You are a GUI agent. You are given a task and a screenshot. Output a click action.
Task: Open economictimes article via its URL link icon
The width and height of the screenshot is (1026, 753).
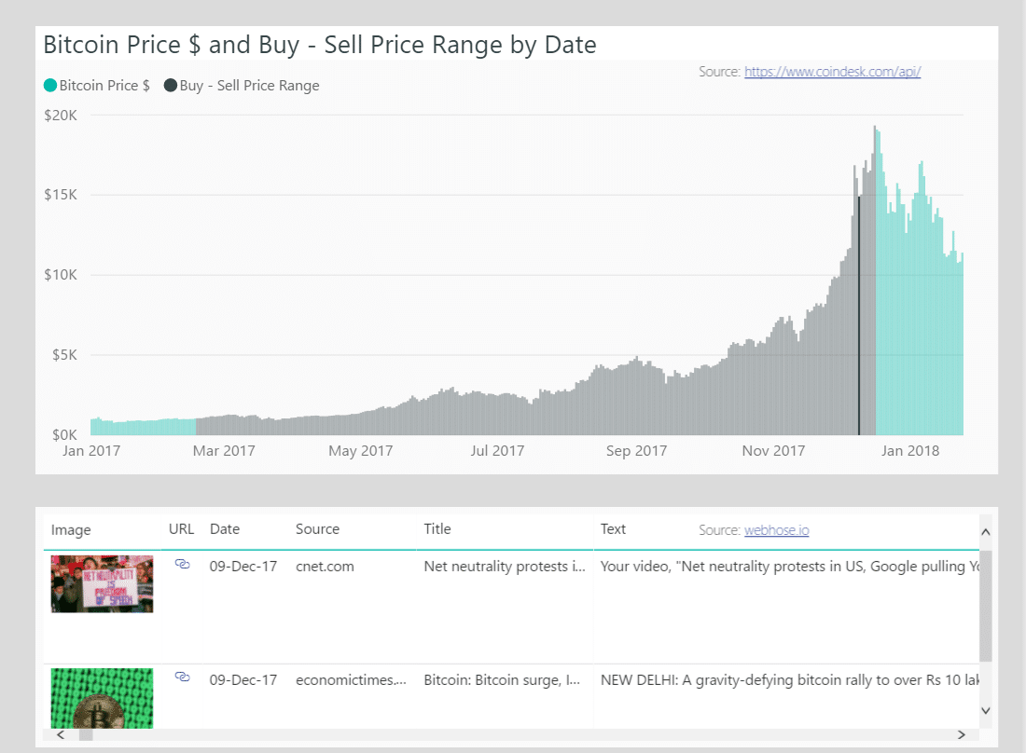pos(183,678)
